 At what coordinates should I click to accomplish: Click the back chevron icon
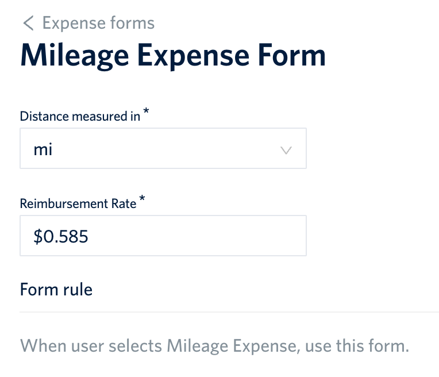[x=28, y=24]
